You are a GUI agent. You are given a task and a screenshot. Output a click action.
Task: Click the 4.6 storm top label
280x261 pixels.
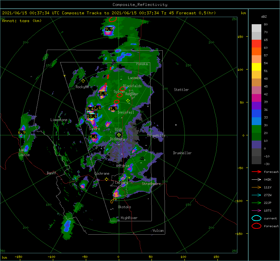coord(93,137)
